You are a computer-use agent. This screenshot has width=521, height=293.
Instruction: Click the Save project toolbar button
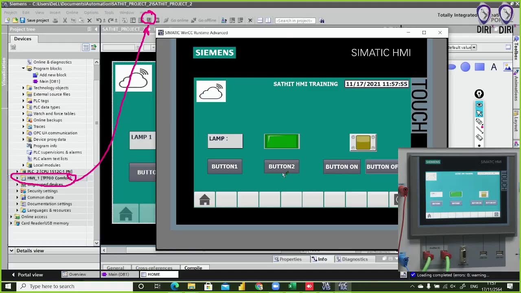[x=34, y=20]
